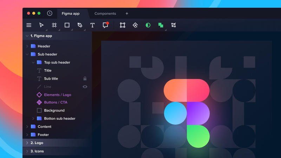
Task: Select the Move arrow tool
Action: [x=41, y=25]
